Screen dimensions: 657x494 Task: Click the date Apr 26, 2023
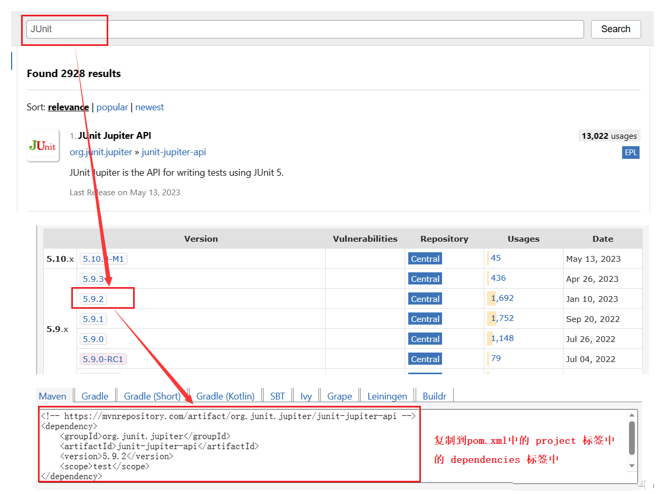point(593,279)
